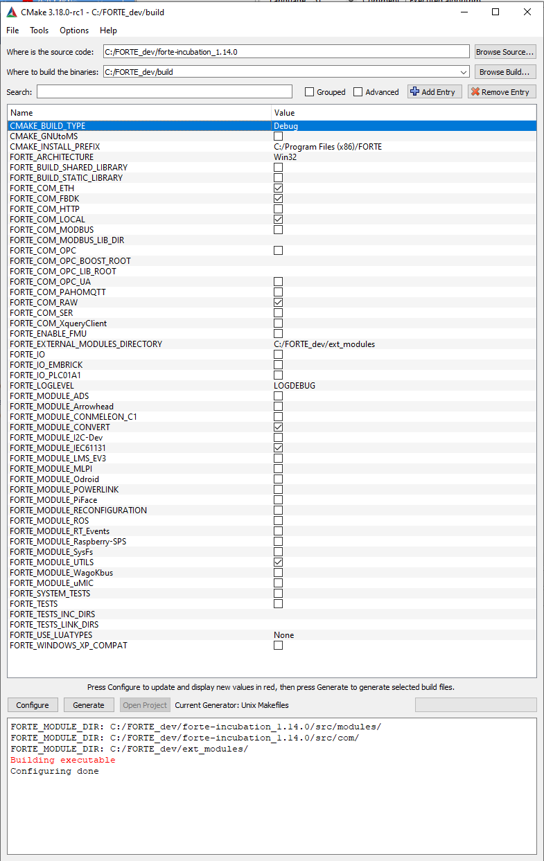
Task: Open the Options menu
Action: click(74, 30)
